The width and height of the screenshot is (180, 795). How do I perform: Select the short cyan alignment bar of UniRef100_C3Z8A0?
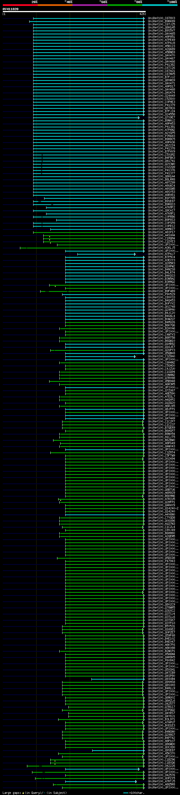pos(100,356)
